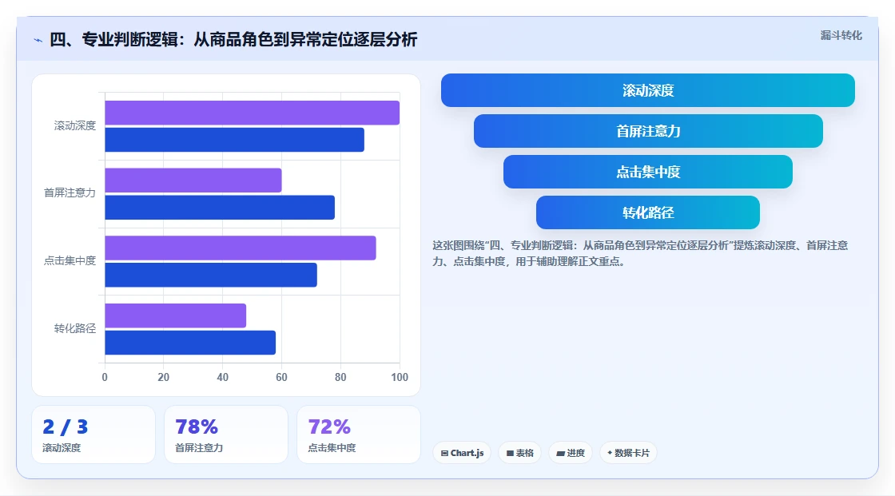895x496 pixels.
Task: Click the purple bar for 点击集中度
Action: pyautogui.click(x=241, y=248)
